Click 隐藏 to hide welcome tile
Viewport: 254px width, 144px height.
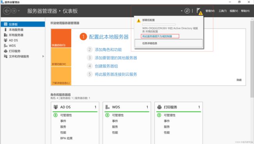(x=239, y=80)
